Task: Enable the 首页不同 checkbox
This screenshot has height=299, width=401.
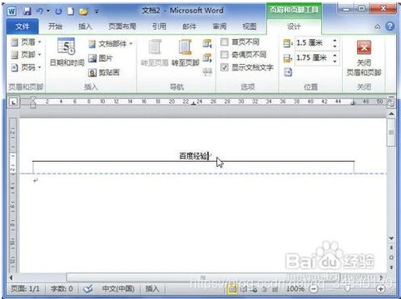Action: (x=225, y=42)
